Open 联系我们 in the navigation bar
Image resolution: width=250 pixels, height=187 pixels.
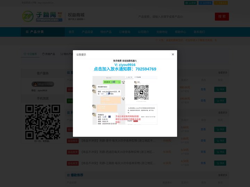click(x=199, y=32)
